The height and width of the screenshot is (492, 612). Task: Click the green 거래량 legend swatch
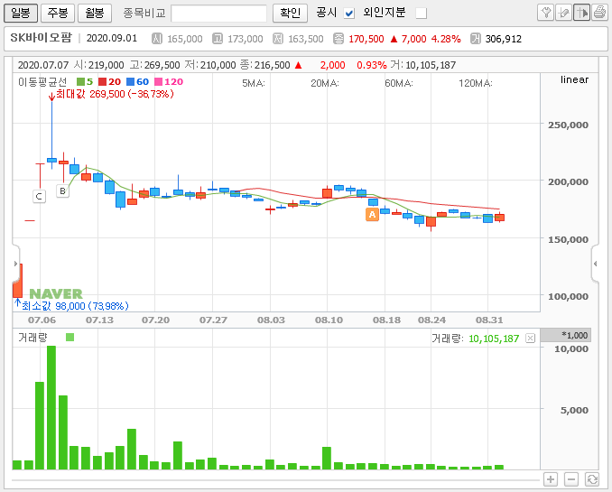tap(70, 337)
